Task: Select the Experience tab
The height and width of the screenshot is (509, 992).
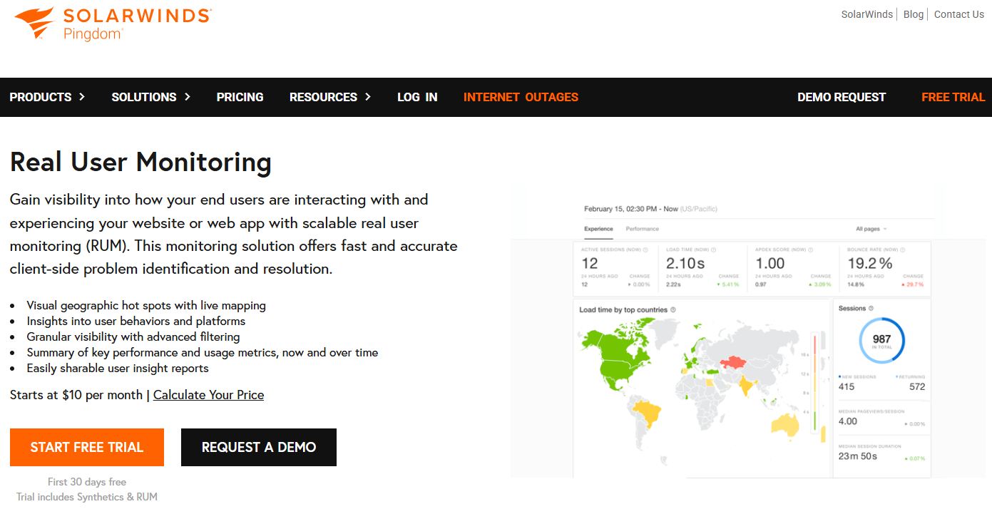Action: (598, 230)
